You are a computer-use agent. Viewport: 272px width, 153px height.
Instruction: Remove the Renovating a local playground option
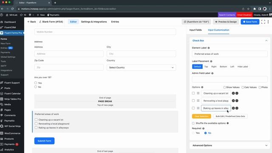click(237, 101)
